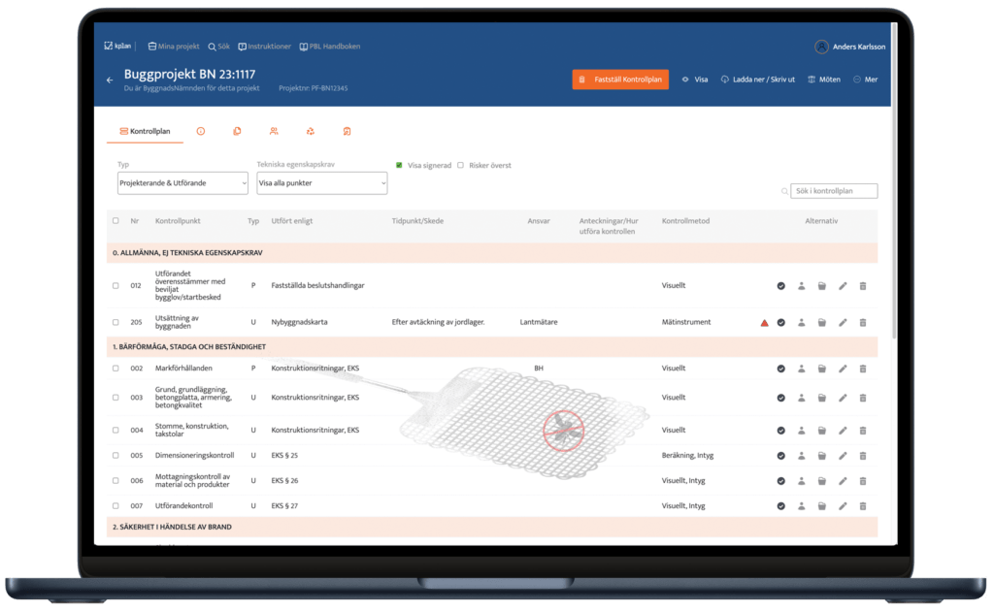The width and height of the screenshot is (994, 611).
Task: Enable the Risker överst checkbox
Action: 460,165
